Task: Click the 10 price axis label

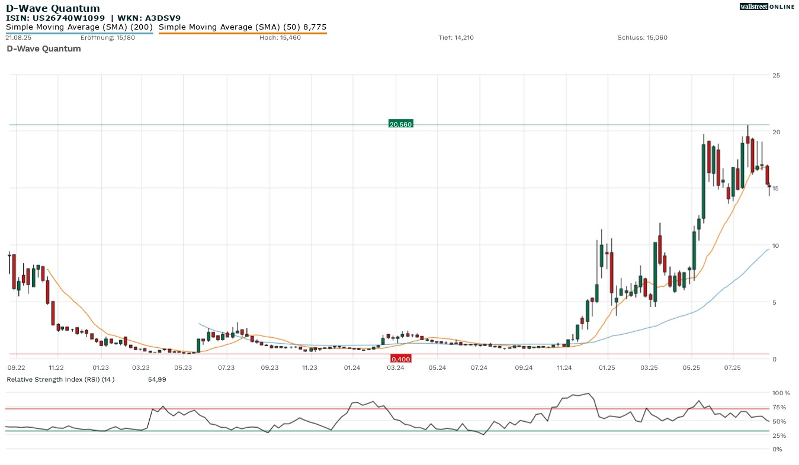Action: (x=776, y=246)
